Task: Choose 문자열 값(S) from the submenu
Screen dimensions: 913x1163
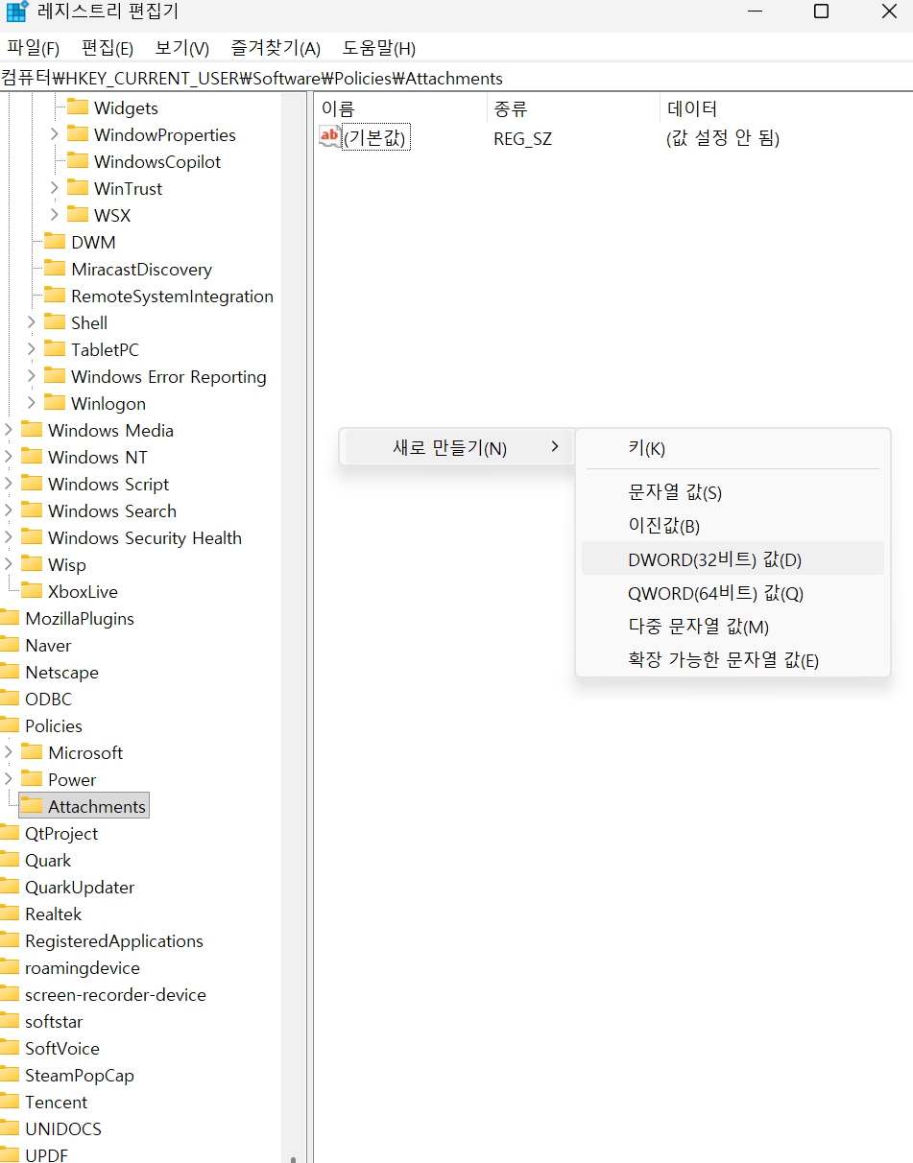Action: 733,492
